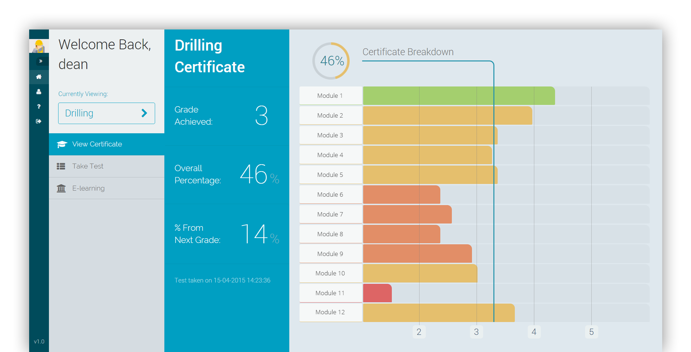Viewport: 691px width, 352px height.
Task: Click the home icon in sidebar
Action: pyautogui.click(x=39, y=77)
